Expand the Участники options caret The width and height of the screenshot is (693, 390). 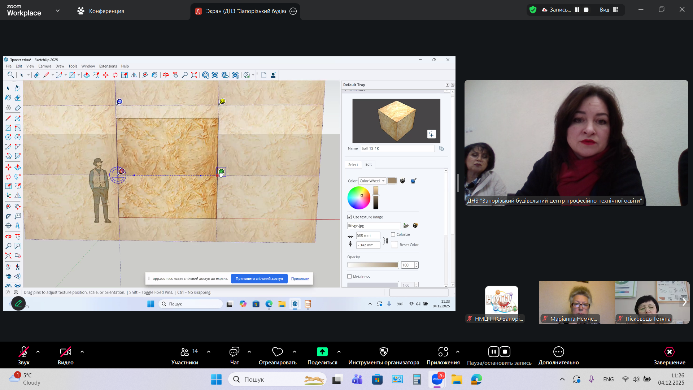209,352
